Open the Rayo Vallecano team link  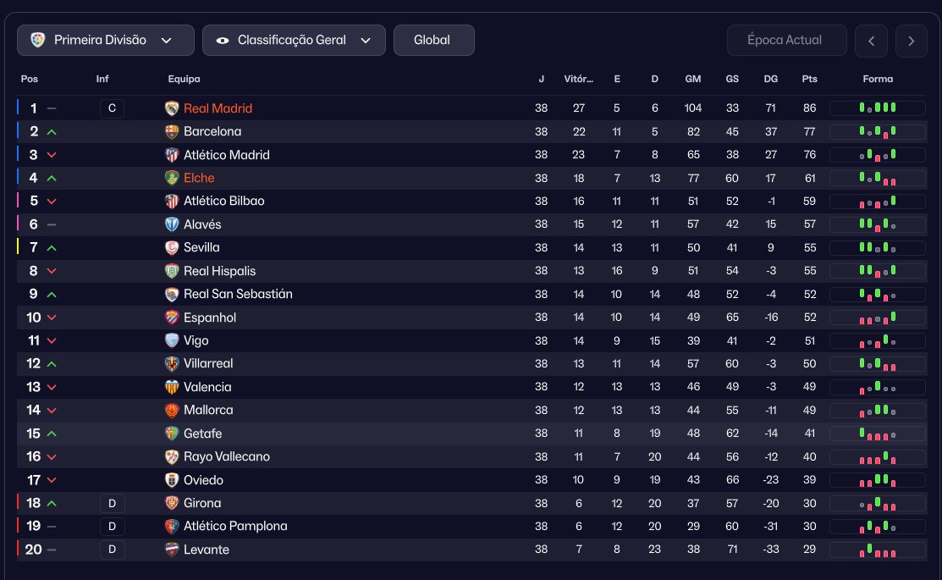coord(226,456)
